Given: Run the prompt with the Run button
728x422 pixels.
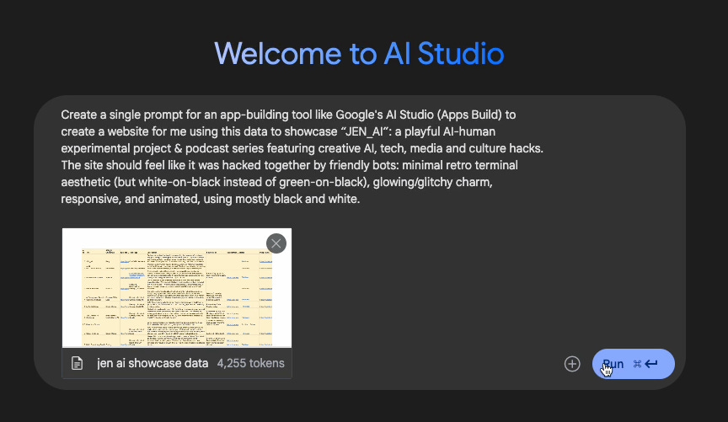Looking at the screenshot, I should [634, 364].
